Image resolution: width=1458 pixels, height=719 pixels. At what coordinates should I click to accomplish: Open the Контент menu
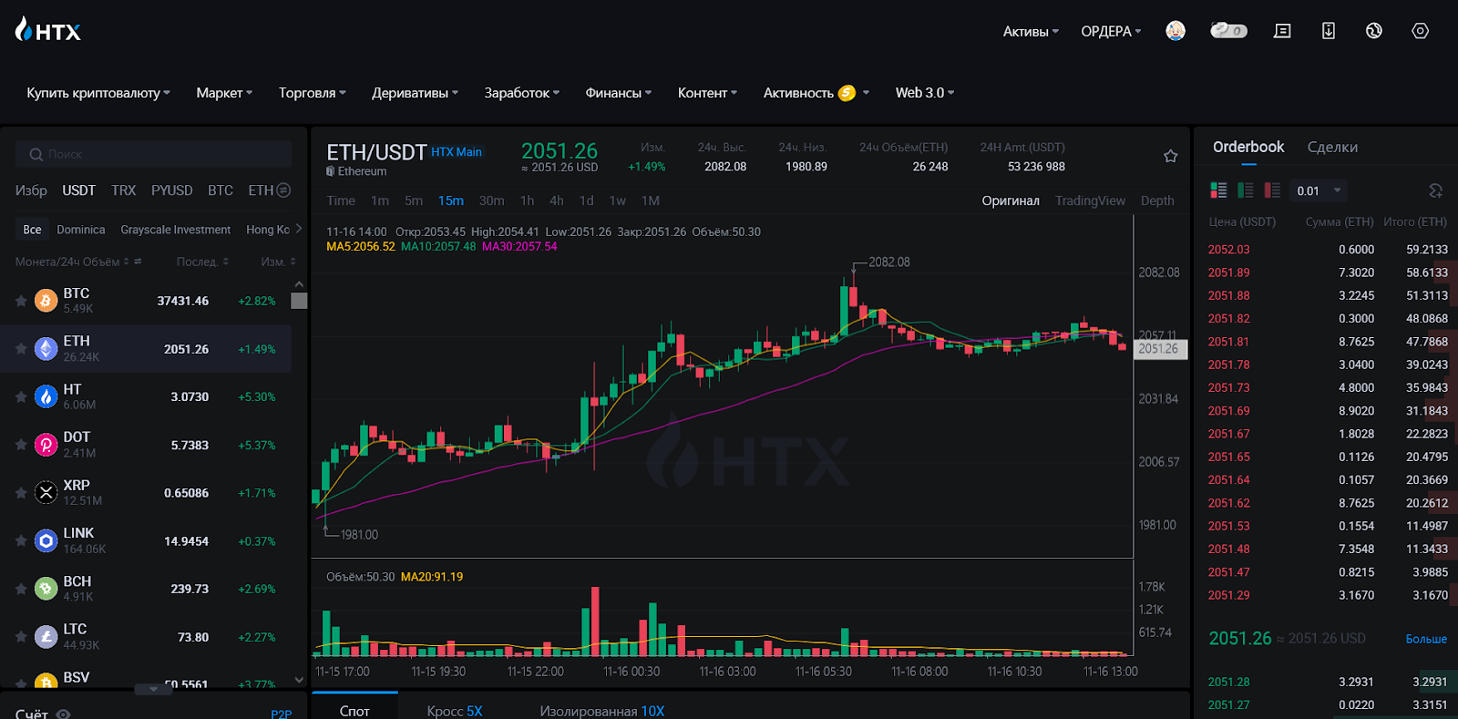707,93
